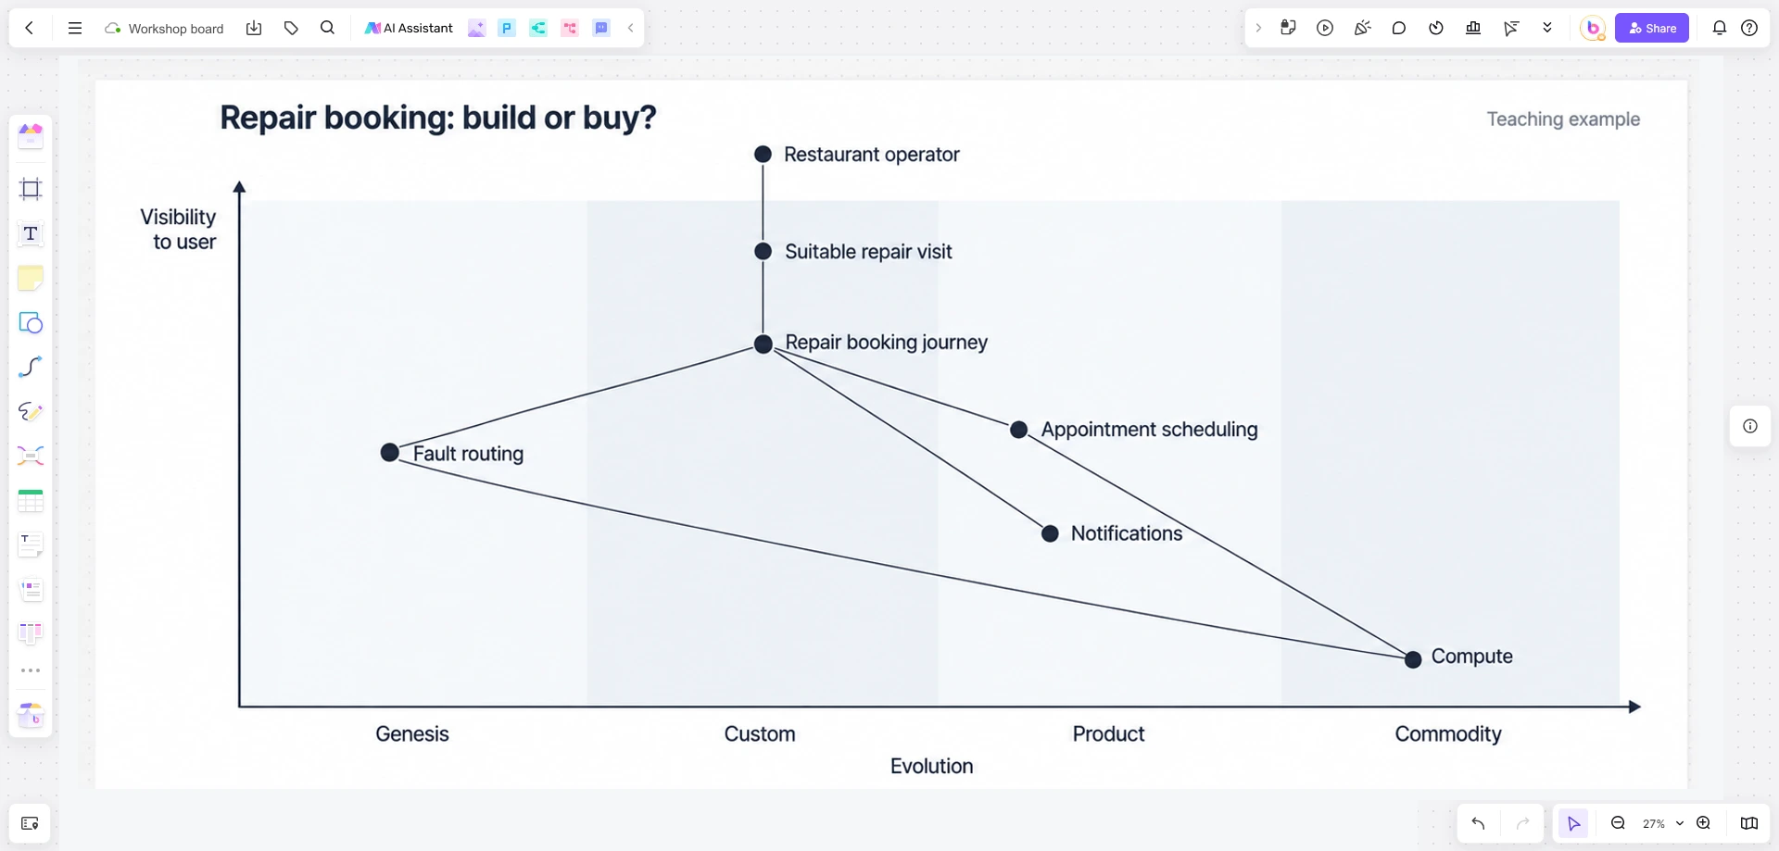Open the notifications bell

[x=1720, y=28]
